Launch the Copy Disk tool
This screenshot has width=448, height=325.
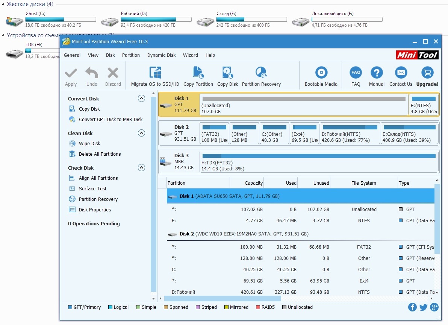coord(228,73)
